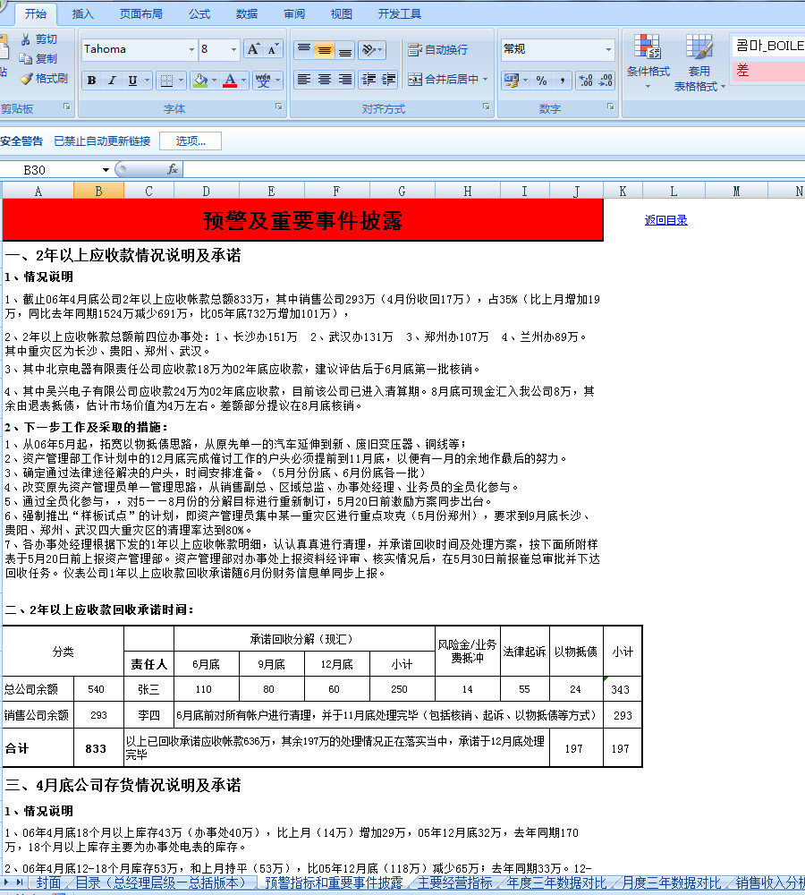Open the 审阅 (Review) tab

coord(293,13)
